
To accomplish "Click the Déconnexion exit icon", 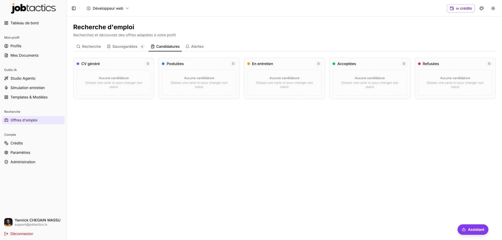I will (x=6, y=234).
